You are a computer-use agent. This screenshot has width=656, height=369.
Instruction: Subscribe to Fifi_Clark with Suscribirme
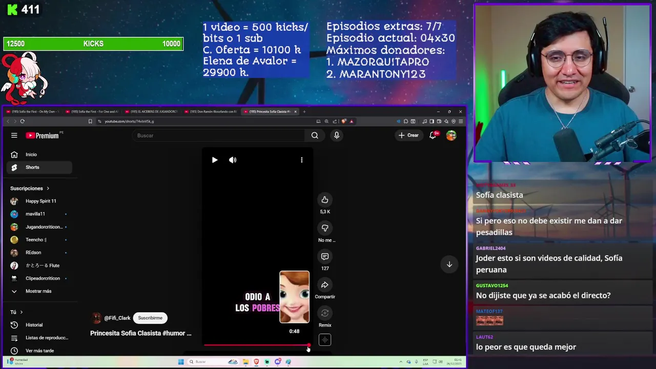pyautogui.click(x=150, y=318)
